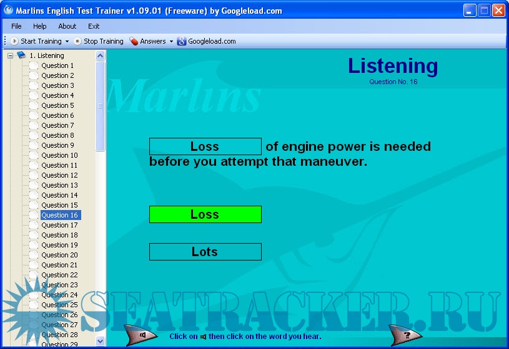This screenshot has height=349, width=509.
Task: Open the Answers dropdown arrow
Action: click(171, 42)
